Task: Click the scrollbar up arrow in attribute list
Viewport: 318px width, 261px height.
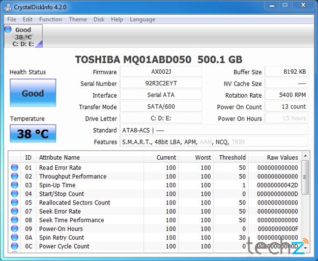Action: (305, 156)
